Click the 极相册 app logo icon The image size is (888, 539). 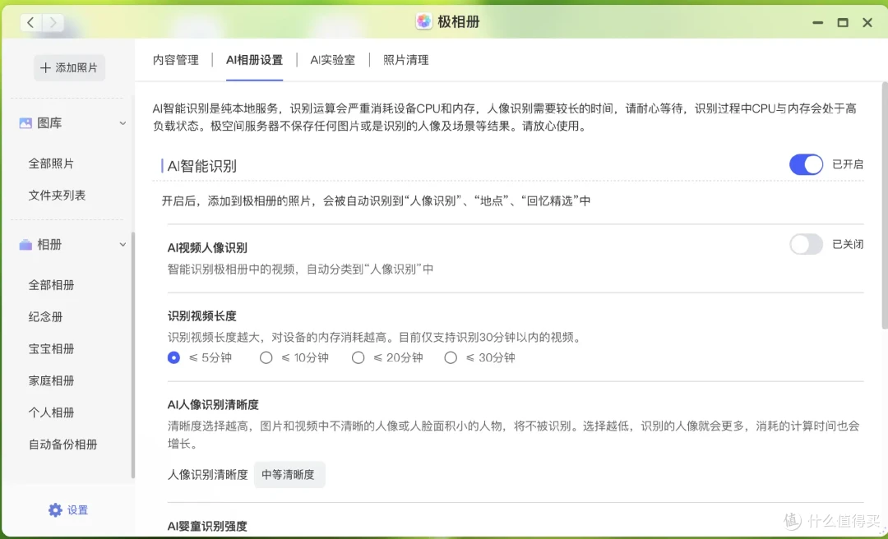click(x=423, y=22)
